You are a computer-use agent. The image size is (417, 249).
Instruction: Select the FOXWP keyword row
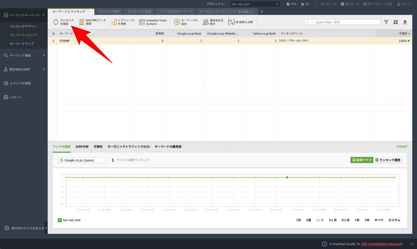(x=230, y=41)
